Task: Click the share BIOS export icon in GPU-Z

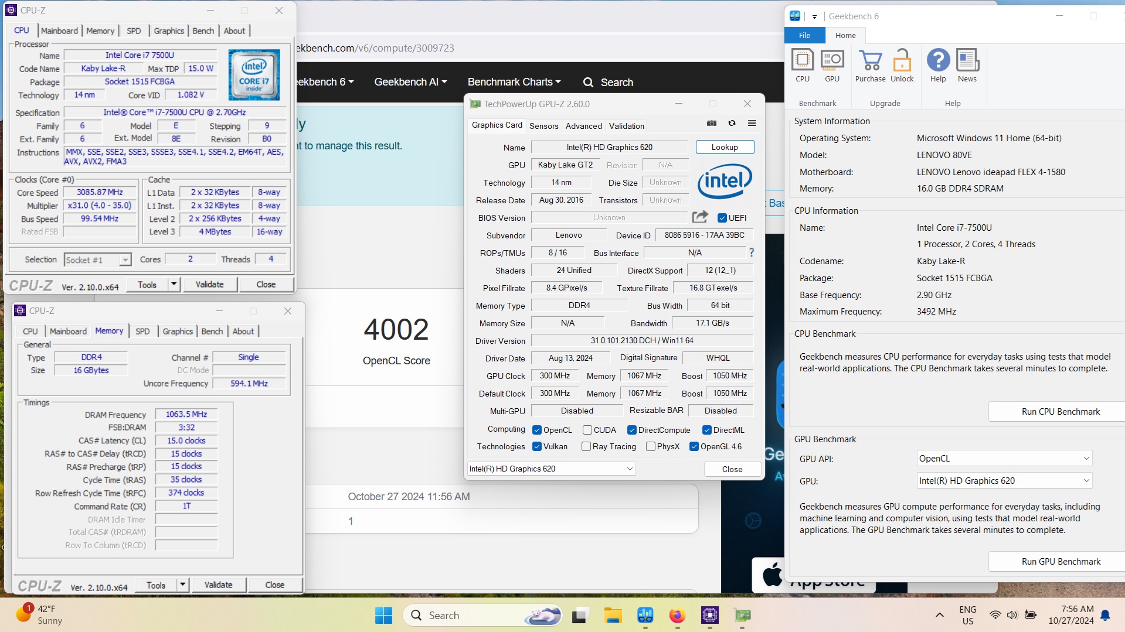Action: [x=700, y=217]
